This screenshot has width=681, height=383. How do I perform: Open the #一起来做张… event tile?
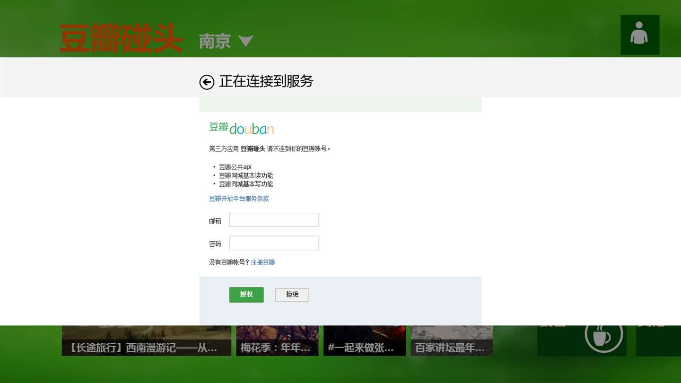[x=365, y=340]
